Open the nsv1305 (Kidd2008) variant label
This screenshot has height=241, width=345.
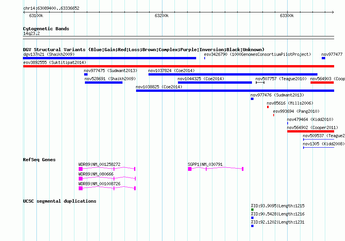point(324,144)
